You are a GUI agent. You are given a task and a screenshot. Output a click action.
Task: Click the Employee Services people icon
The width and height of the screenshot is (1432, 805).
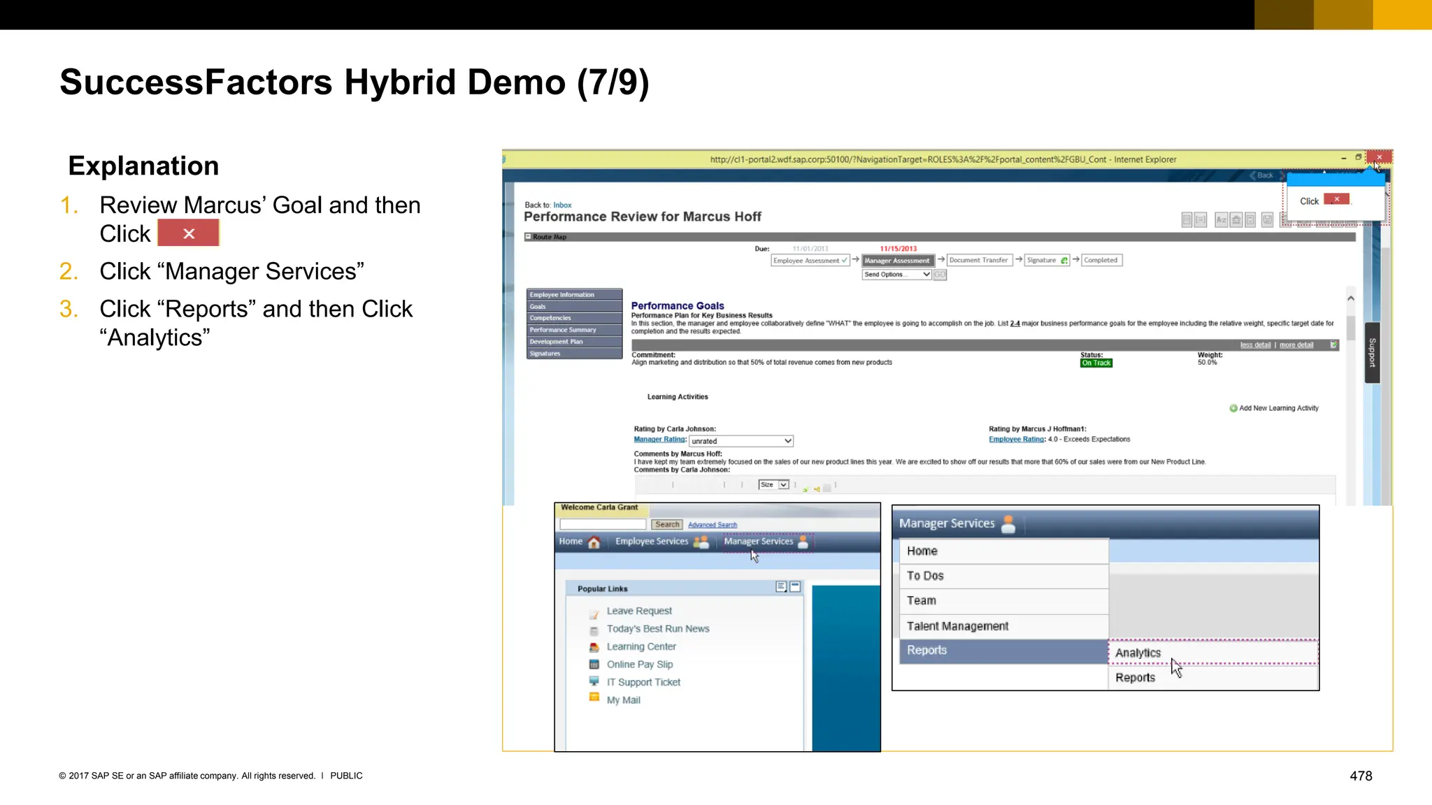point(701,542)
